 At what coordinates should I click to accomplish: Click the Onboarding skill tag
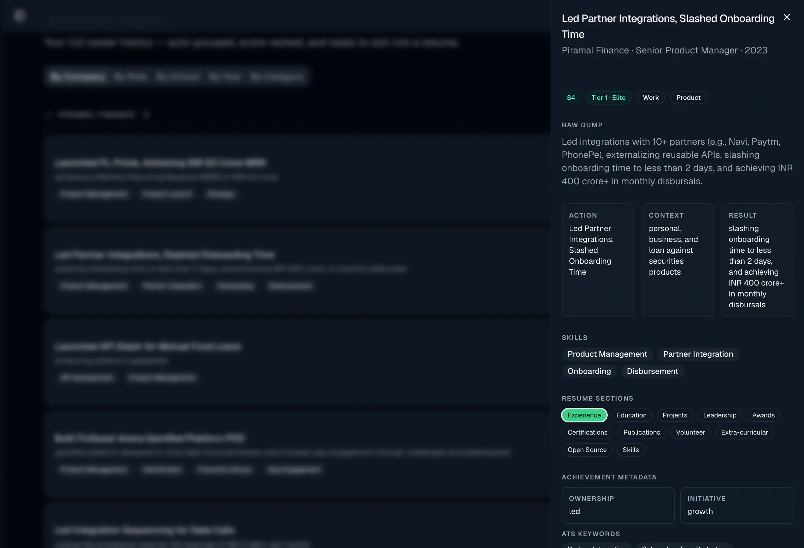tap(589, 371)
